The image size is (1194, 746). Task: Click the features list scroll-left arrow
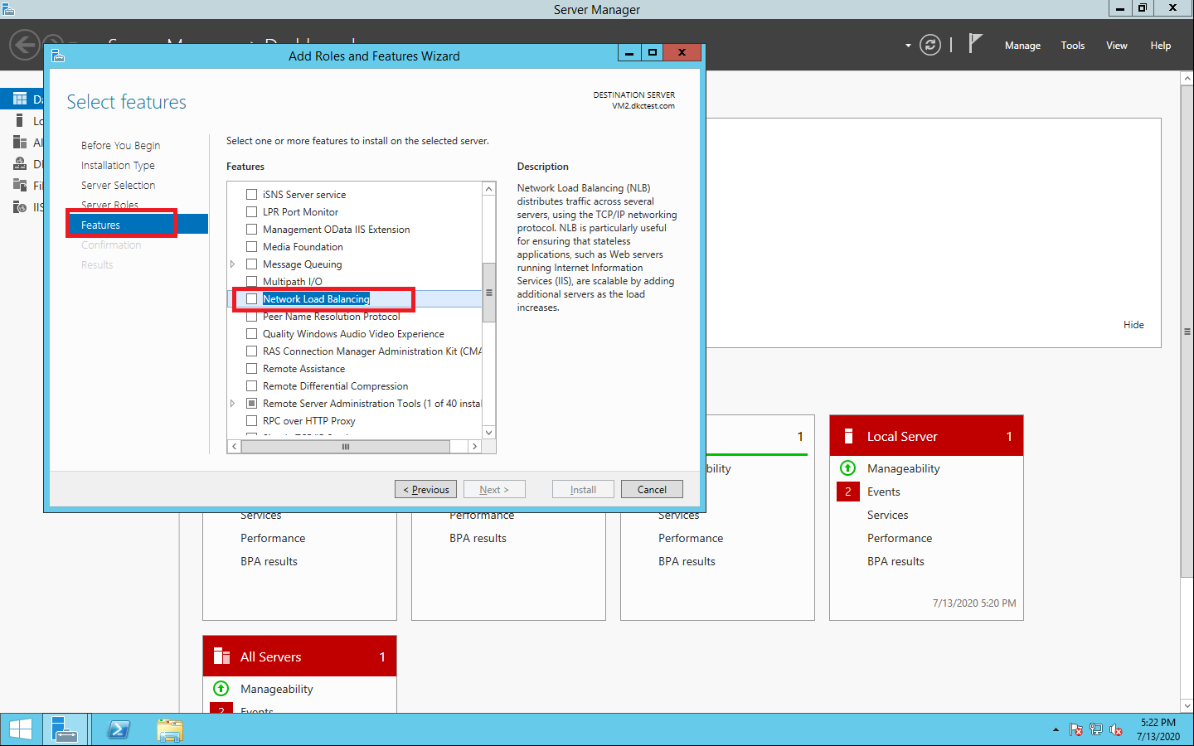point(235,446)
